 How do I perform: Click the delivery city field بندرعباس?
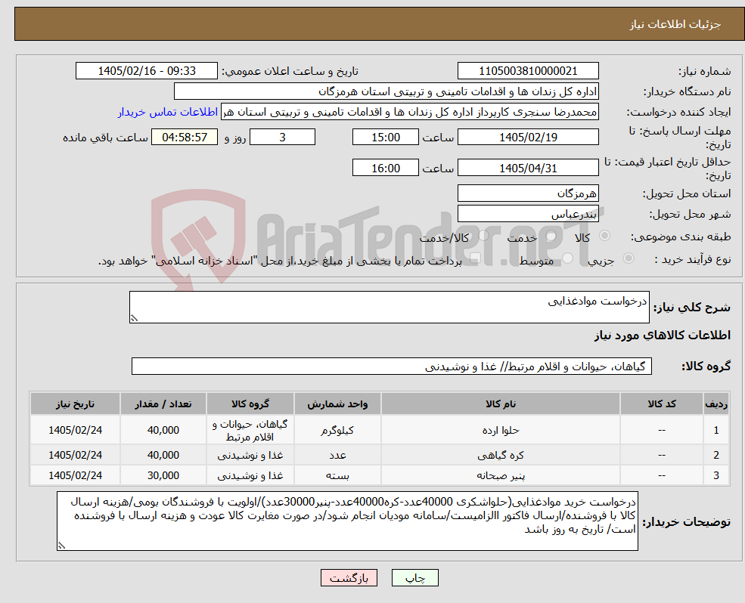click(528, 214)
